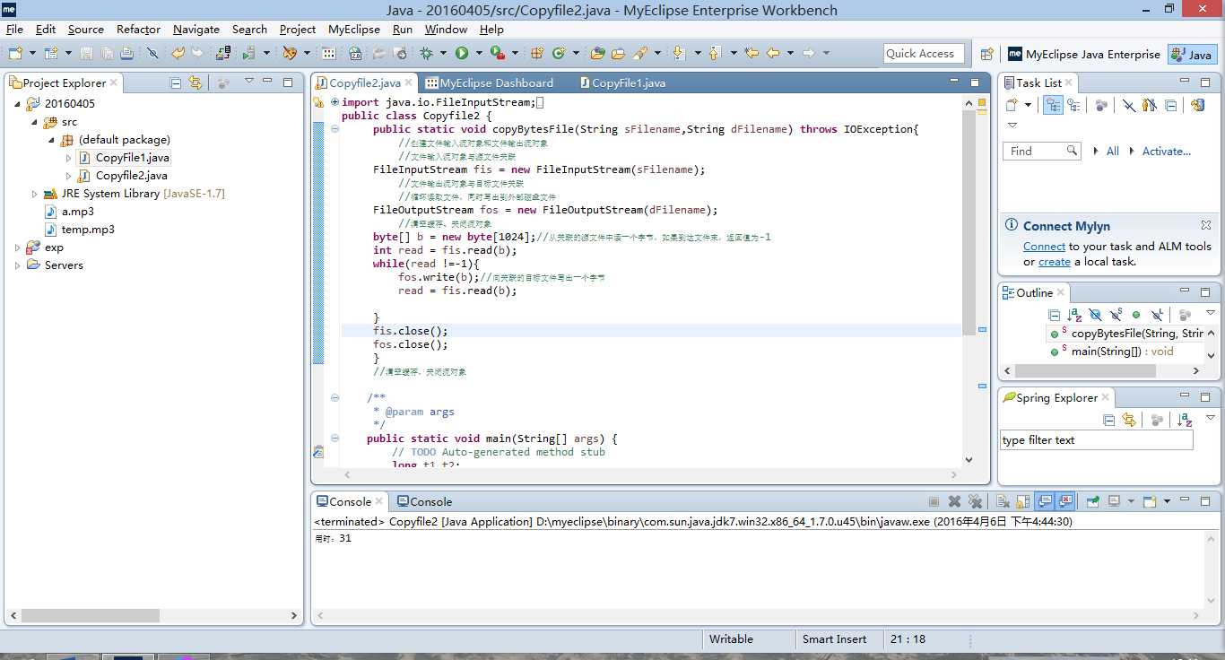Click the Quick Access search field

[924, 54]
